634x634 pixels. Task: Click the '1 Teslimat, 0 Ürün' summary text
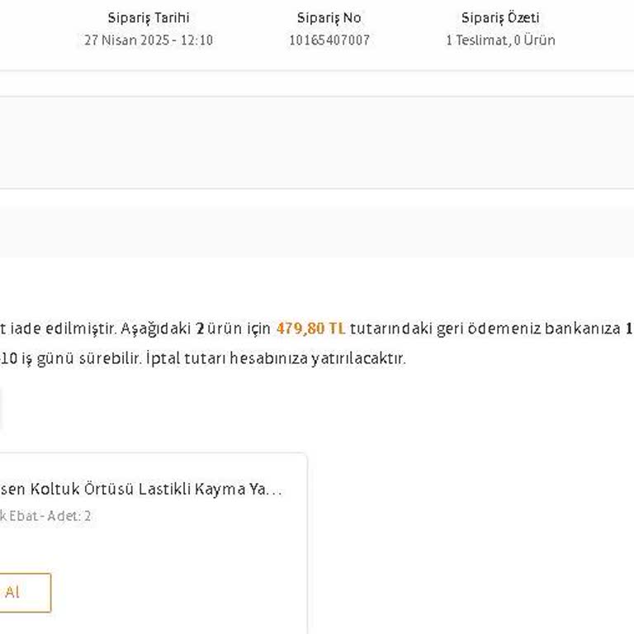tap(500, 40)
